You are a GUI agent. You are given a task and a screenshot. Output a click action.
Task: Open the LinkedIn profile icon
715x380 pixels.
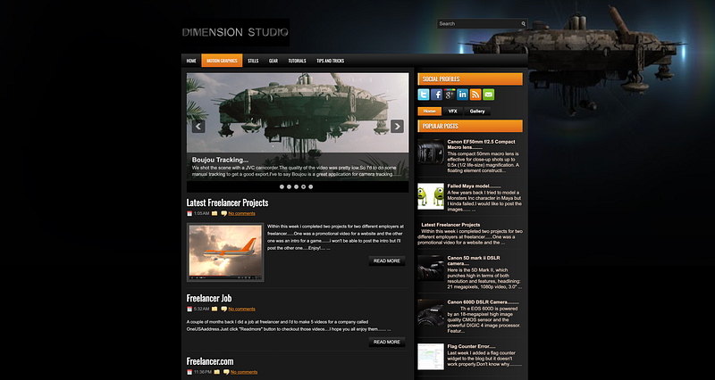pyautogui.click(x=462, y=95)
